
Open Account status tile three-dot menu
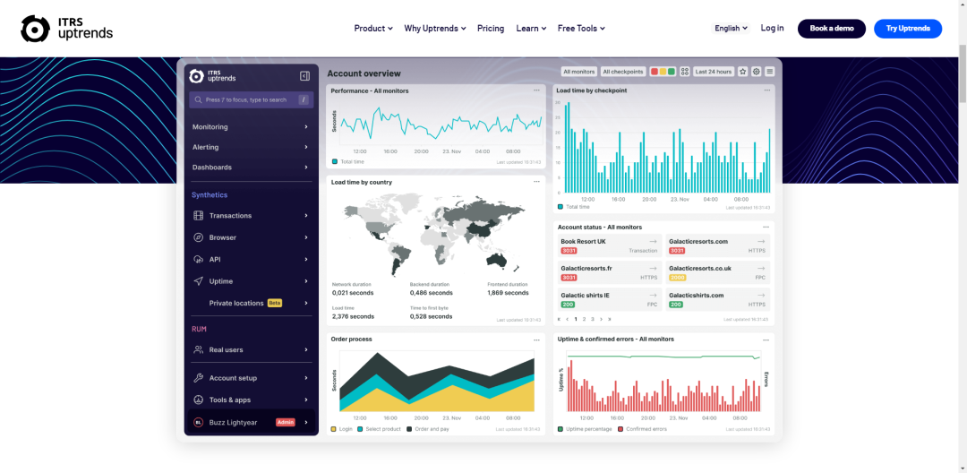(x=766, y=227)
